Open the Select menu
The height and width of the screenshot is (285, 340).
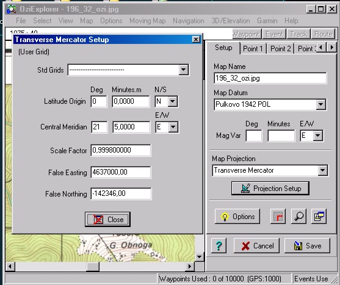coord(42,21)
